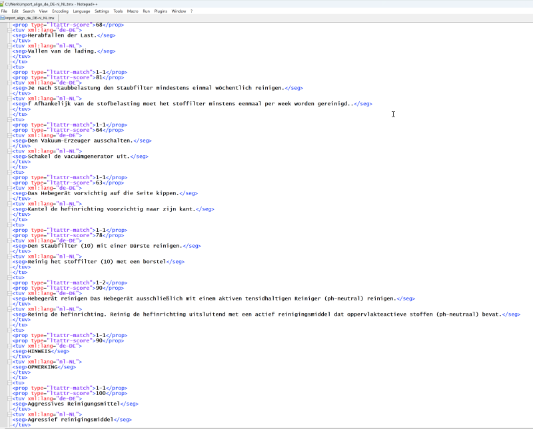The height and width of the screenshot is (429, 533).
Task: Select the Import_align_de_DE-nl_NL.tmx document tab
Action: point(29,18)
